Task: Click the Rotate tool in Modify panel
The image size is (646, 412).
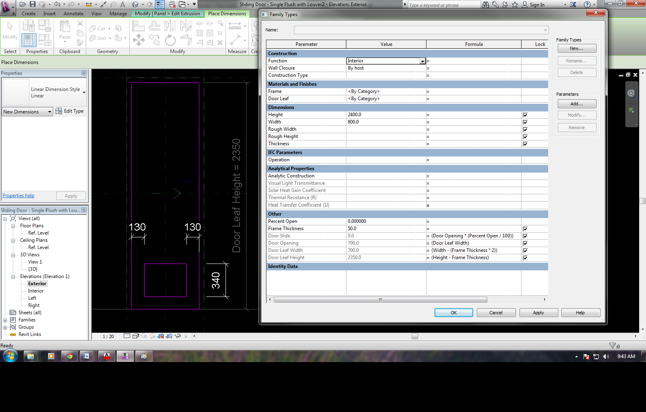Action: [x=170, y=40]
